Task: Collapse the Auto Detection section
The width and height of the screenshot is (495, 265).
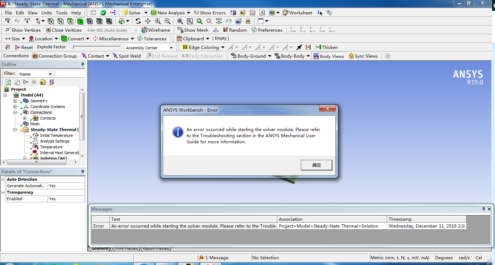Action: tap(3, 179)
